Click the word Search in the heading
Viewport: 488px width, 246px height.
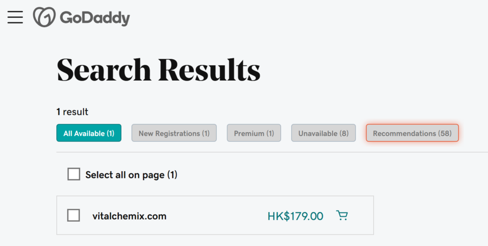pyautogui.click(x=103, y=70)
